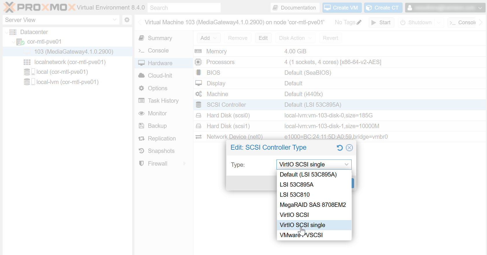Open the Add hardware dropdown
The height and width of the screenshot is (255, 487).
point(209,38)
